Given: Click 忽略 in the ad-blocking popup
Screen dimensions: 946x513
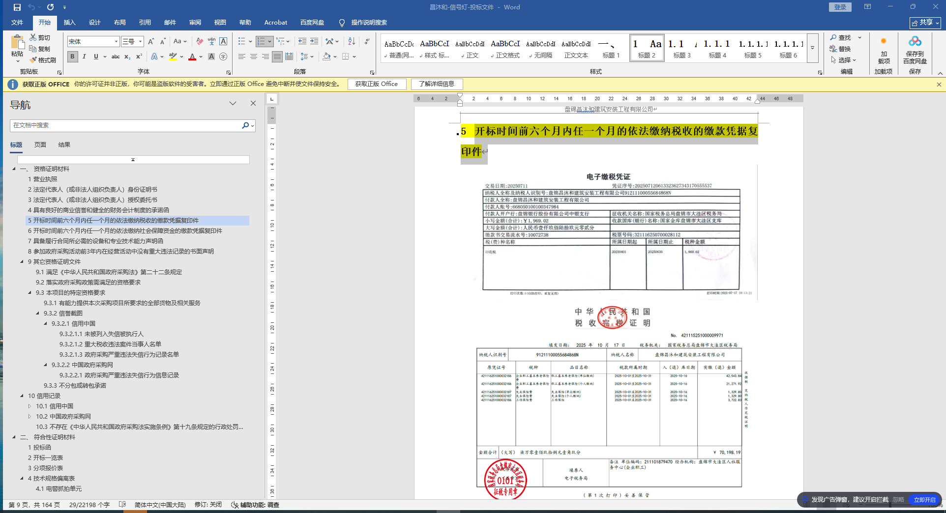Looking at the screenshot, I should pyautogui.click(x=898, y=500).
